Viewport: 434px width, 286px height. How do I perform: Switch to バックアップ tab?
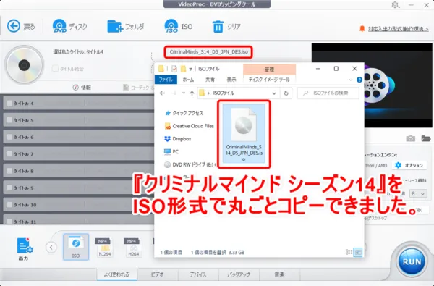coord(239,274)
